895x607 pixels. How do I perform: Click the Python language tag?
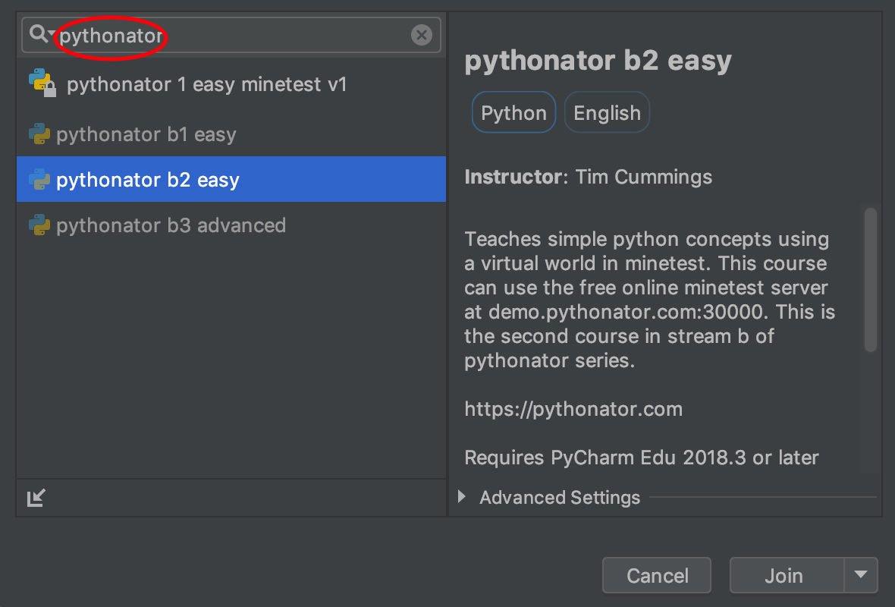tap(513, 112)
